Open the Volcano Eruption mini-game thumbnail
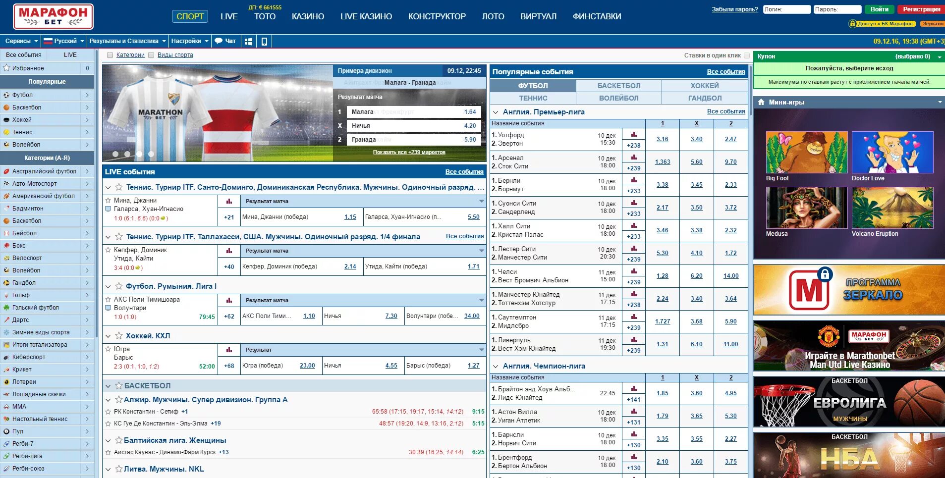This screenshot has width=945, height=478. point(892,208)
